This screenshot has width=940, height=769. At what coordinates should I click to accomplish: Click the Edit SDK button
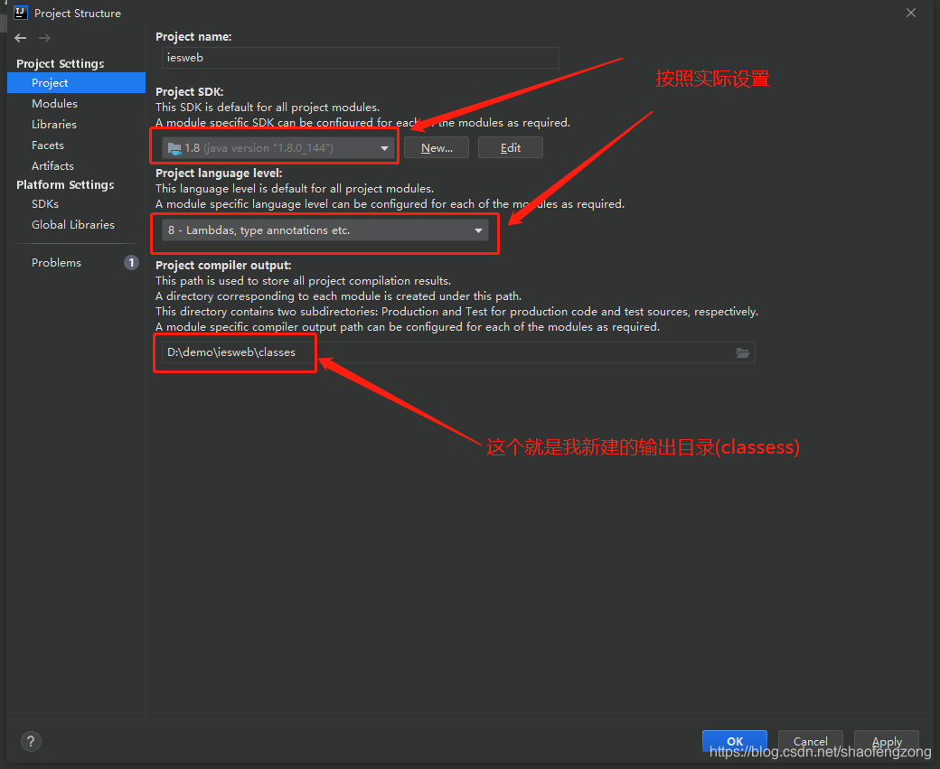coord(510,147)
